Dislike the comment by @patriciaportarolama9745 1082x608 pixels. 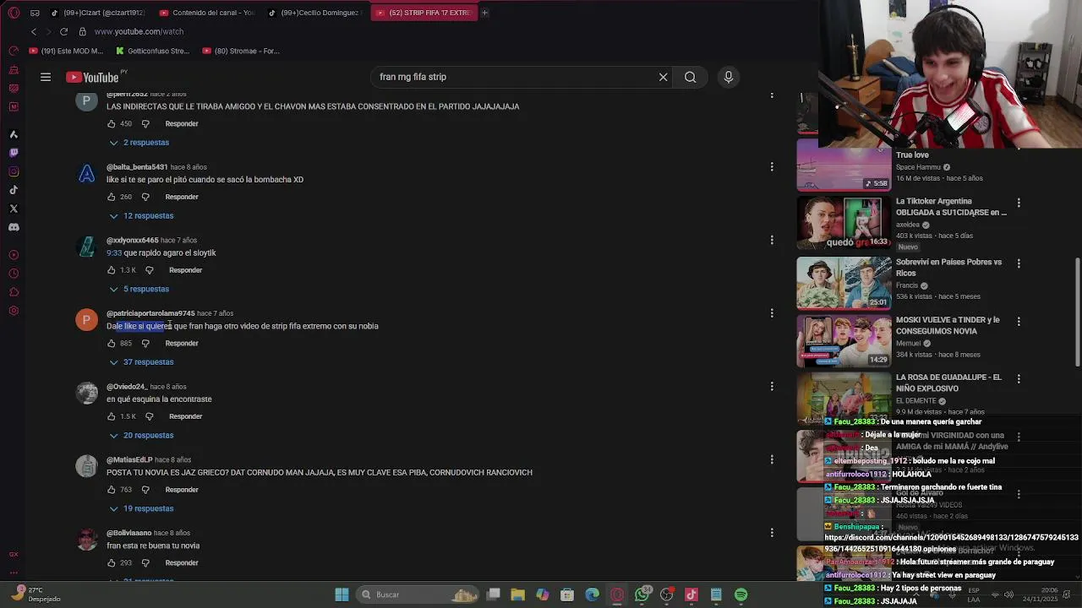(145, 344)
